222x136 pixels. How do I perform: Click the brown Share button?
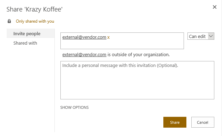tap(175, 122)
